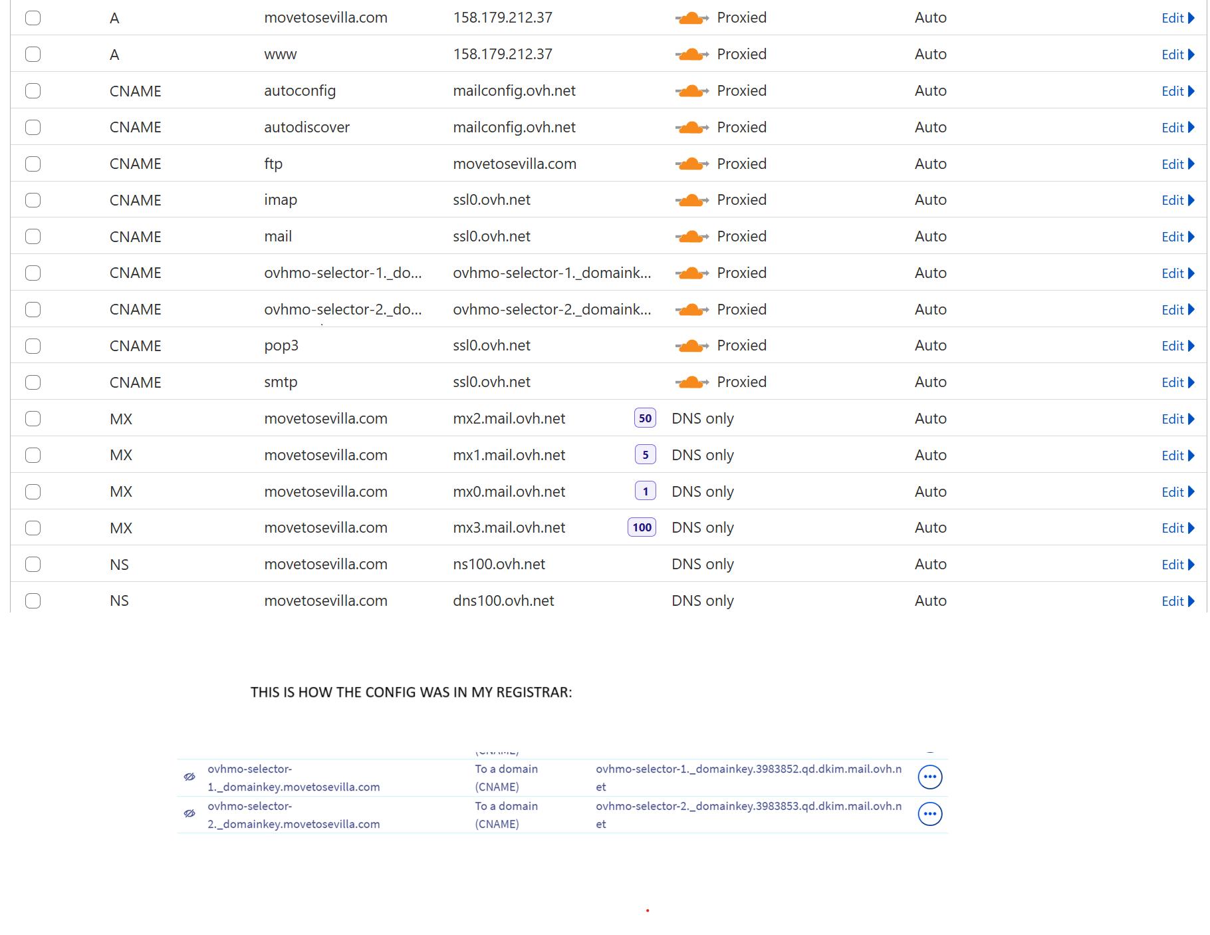Open Edit on the autodiscover row
This screenshot has height=935, width=1210.
click(x=1178, y=128)
